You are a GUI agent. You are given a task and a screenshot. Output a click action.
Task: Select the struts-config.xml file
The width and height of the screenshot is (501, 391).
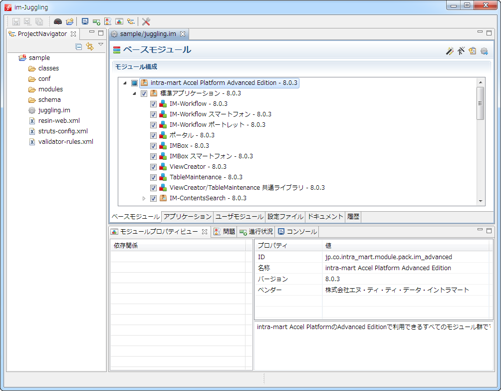[x=63, y=131]
